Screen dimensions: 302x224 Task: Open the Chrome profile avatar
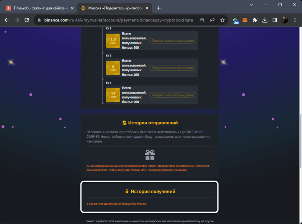tap(285, 20)
